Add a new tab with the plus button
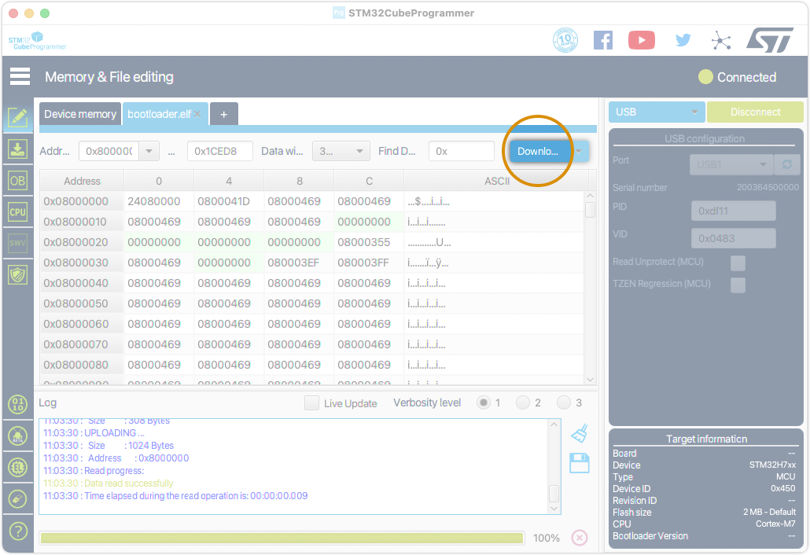The width and height of the screenshot is (810, 555). (x=223, y=114)
